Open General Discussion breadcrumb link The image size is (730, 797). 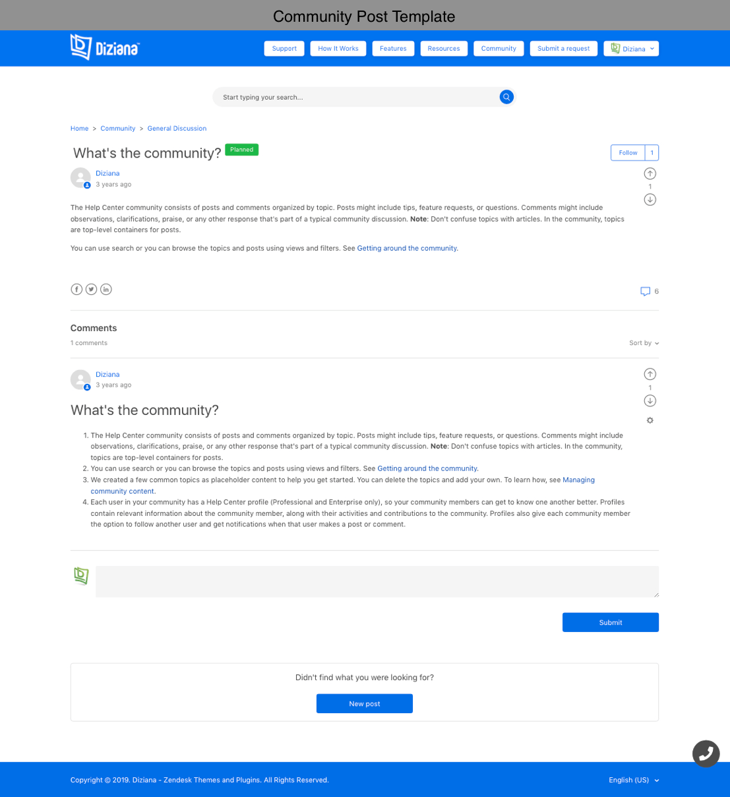tap(177, 129)
